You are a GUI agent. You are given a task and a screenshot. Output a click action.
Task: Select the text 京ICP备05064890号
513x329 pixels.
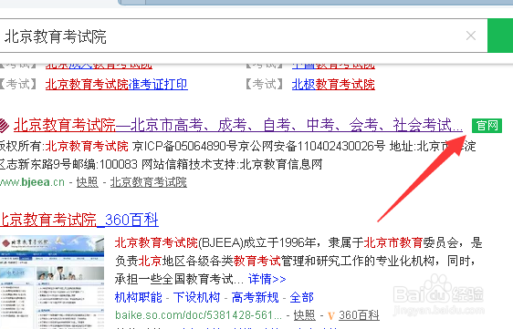[184, 146]
